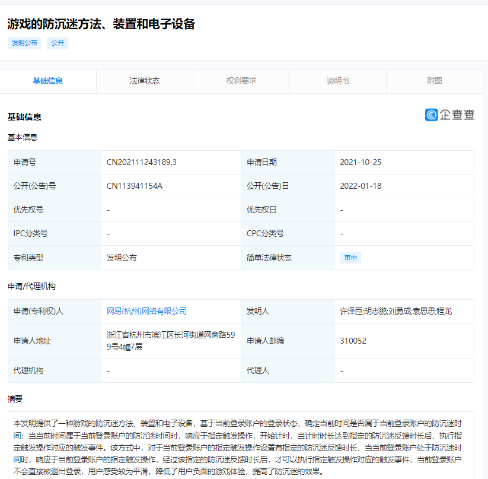Click the 审中 legal status badge
This screenshot has height=479, width=488.
(x=350, y=257)
